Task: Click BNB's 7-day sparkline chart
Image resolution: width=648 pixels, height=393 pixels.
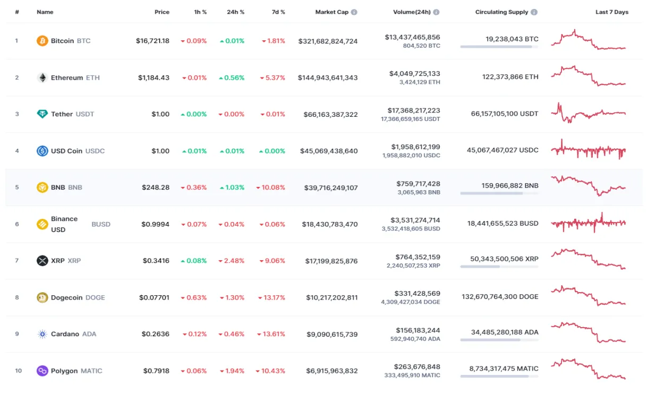Action: pyautogui.click(x=588, y=185)
